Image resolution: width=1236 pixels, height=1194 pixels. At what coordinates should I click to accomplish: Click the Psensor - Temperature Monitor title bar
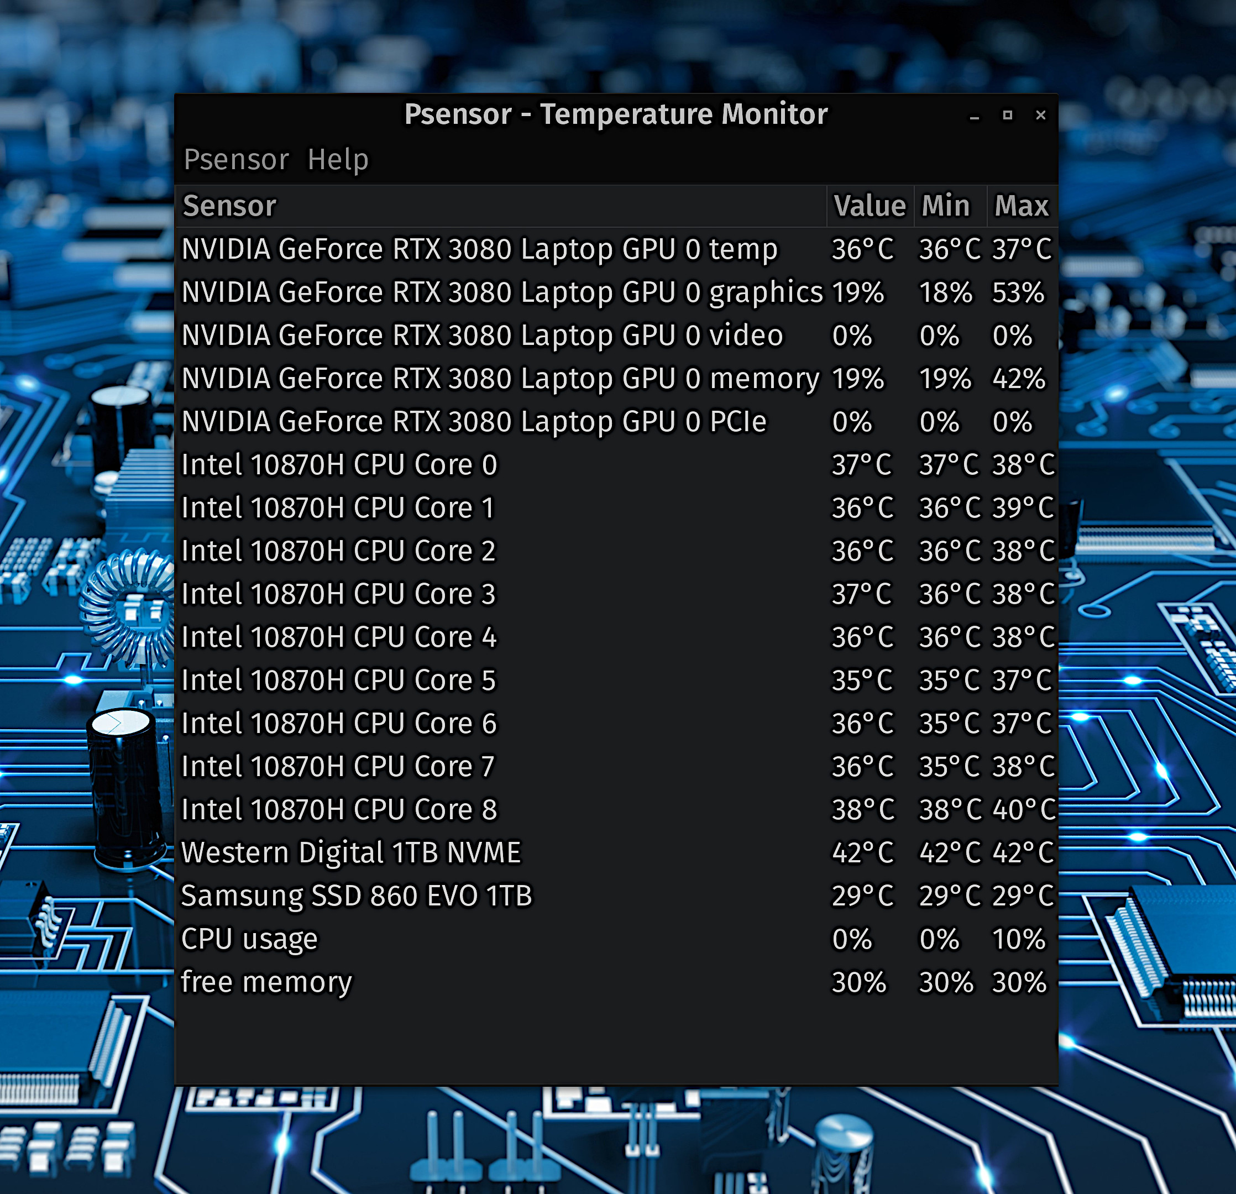click(615, 115)
